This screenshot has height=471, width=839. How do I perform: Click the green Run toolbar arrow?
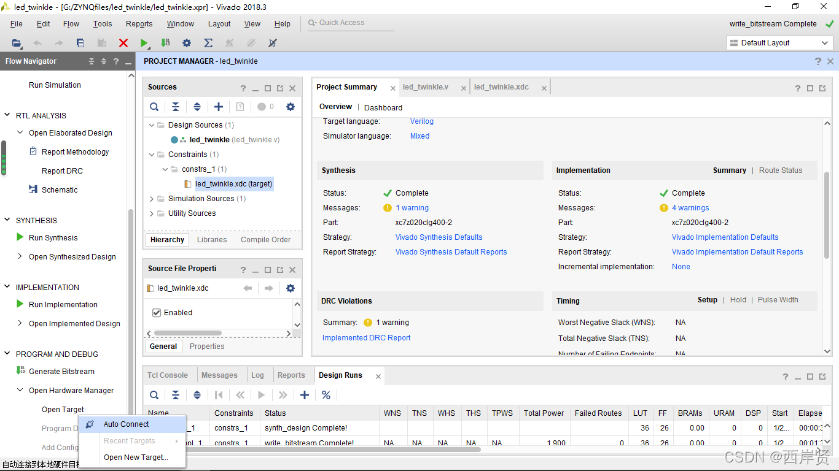tap(144, 43)
